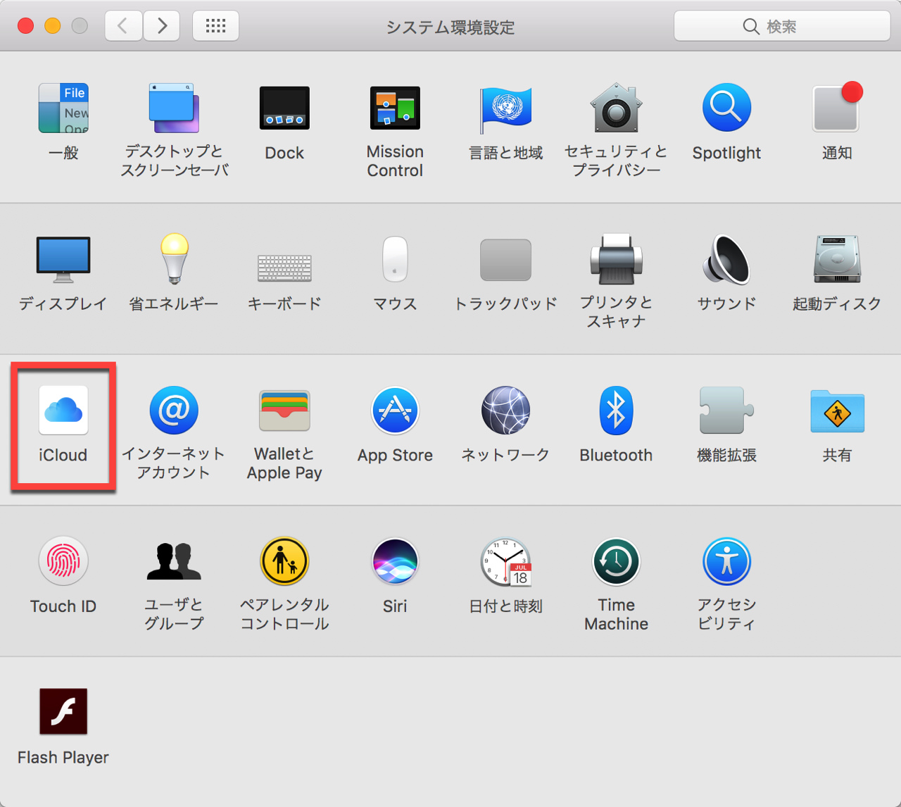Open アクセシビリティ accessibility settings
The width and height of the screenshot is (901, 807).
tap(726, 561)
